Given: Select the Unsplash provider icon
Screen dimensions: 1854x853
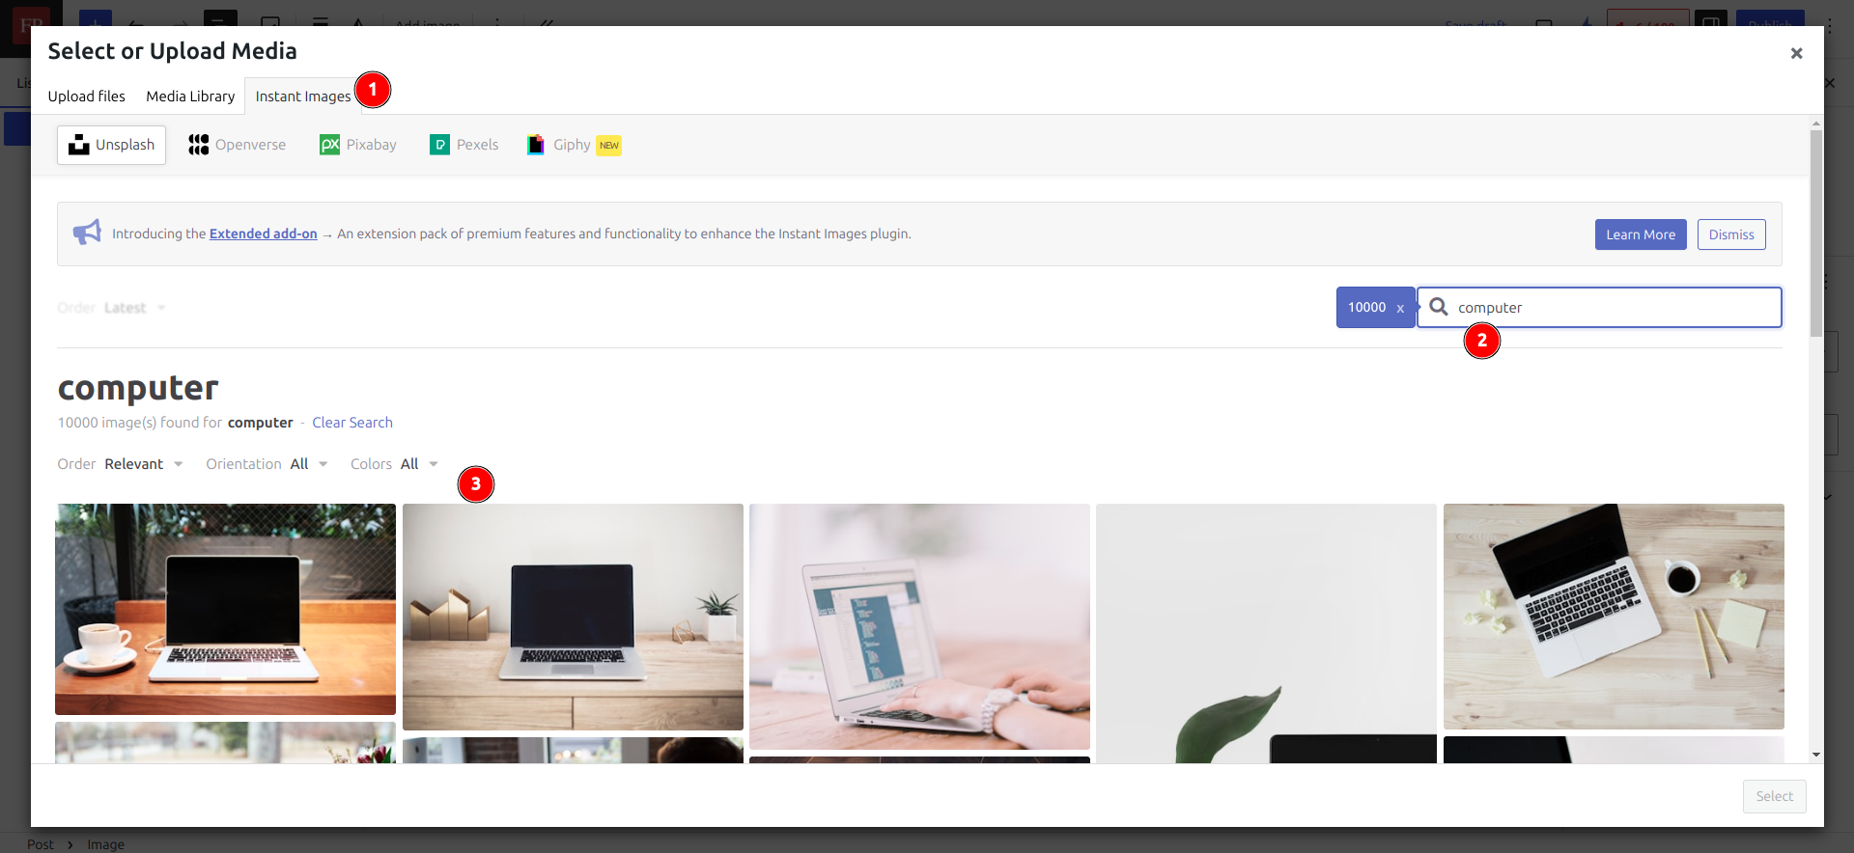Looking at the screenshot, I should 79,145.
